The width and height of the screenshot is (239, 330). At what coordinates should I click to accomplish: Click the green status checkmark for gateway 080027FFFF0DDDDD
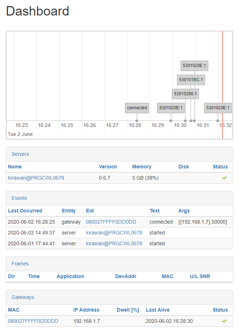(225, 321)
